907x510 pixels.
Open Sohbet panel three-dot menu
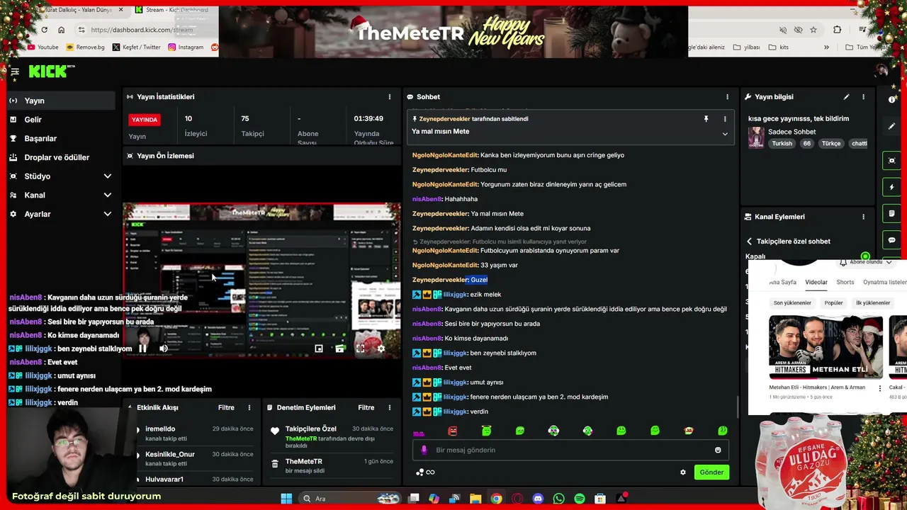point(727,97)
